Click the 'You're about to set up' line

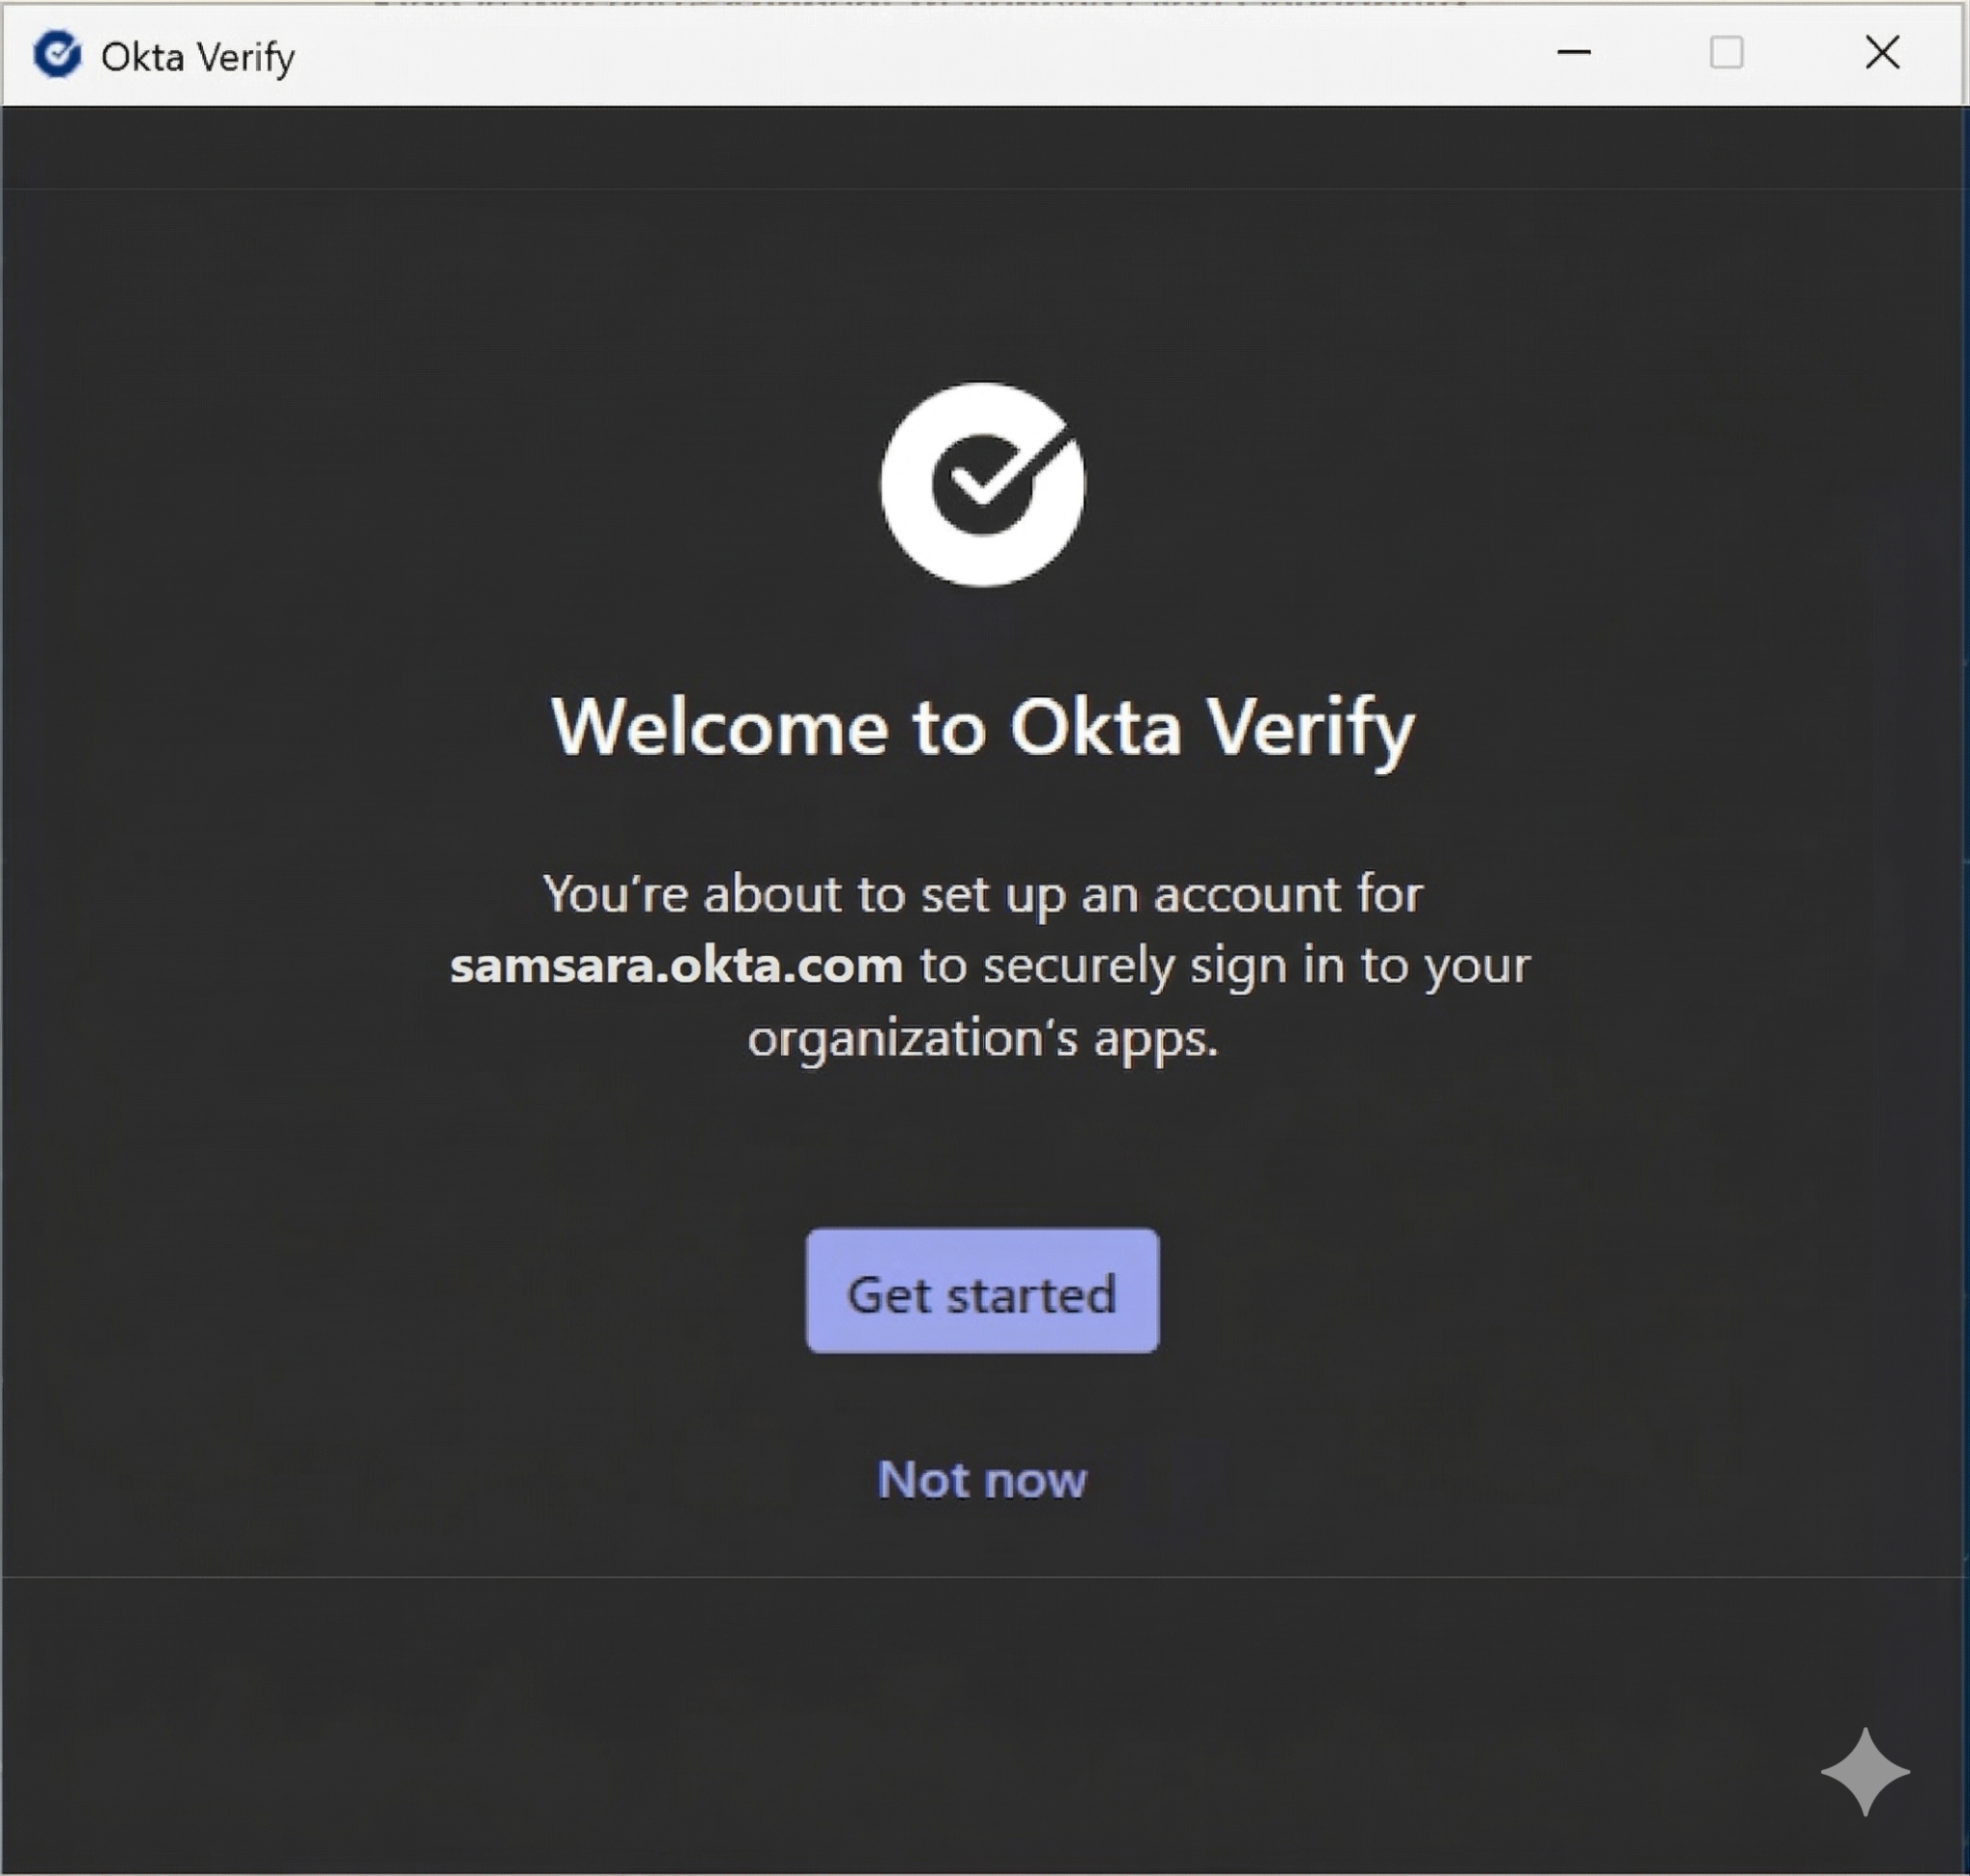tap(982, 893)
